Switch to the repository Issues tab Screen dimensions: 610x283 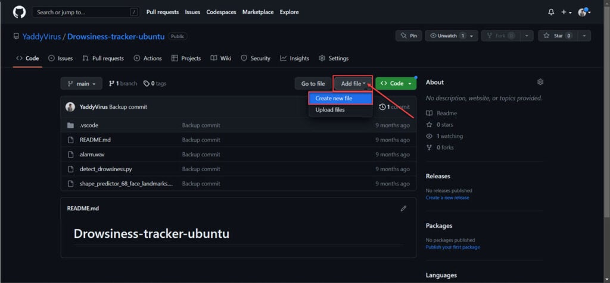click(x=60, y=58)
